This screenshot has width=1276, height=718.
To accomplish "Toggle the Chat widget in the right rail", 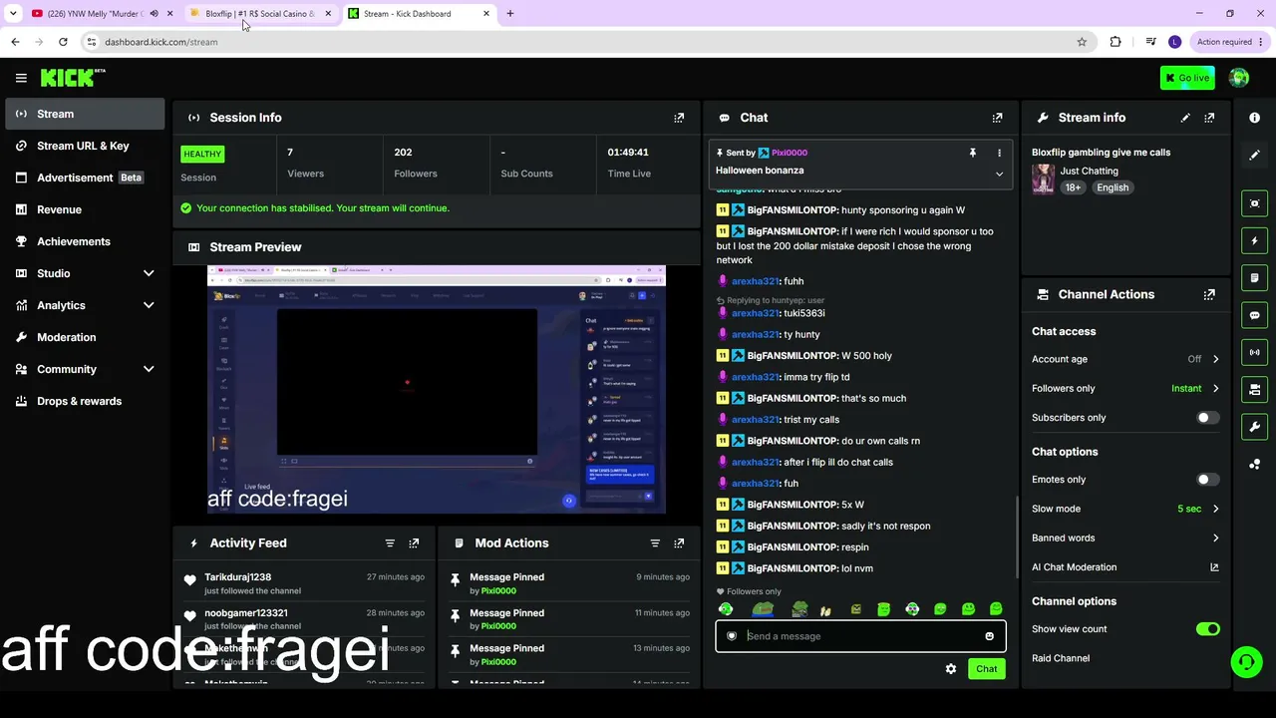I will click(1254, 315).
